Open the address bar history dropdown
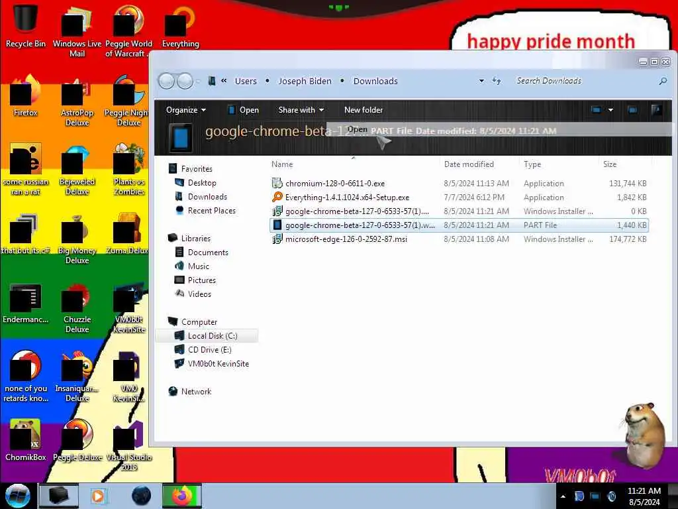Image resolution: width=678 pixels, height=509 pixels. (481, 81)
